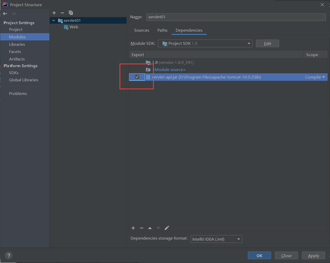The height and width of the screenshot is (263, 330).
Task: Collapse the servlet01 module tree node
Action: (x=54, y=20)
